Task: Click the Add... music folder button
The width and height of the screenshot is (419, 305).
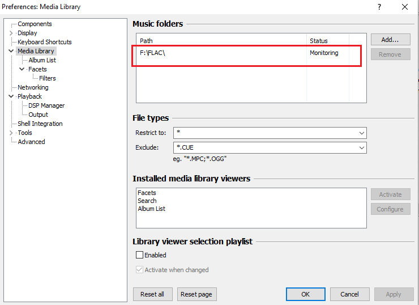Action: 390,40
